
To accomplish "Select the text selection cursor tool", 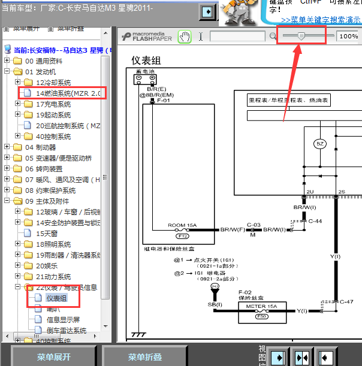I will click(x=201, y=37).
